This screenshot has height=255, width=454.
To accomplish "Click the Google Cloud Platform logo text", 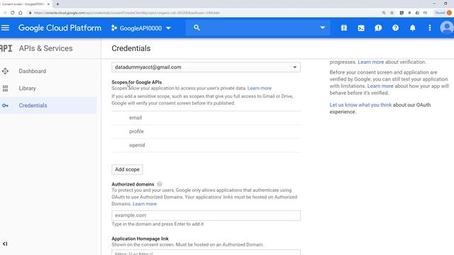I will (60, 28).
